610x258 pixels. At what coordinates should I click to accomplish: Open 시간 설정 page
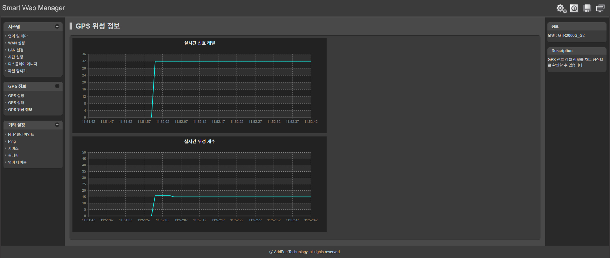[x=16, y=57]
